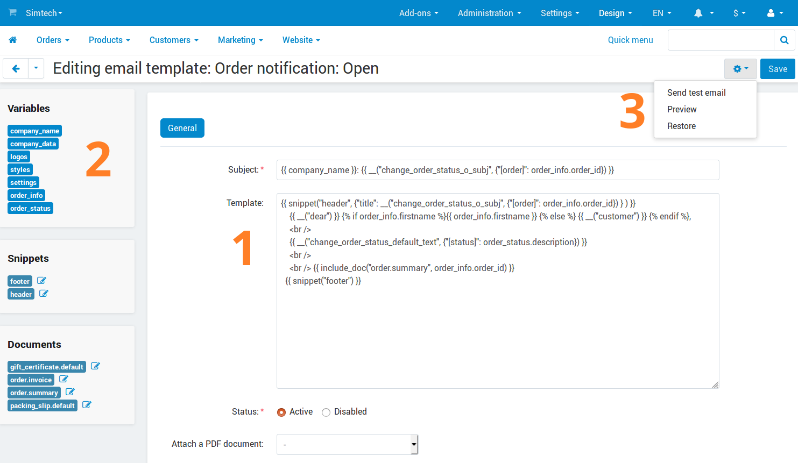Click into the Subject input field

pyautogui.click(x=498, y=170)
